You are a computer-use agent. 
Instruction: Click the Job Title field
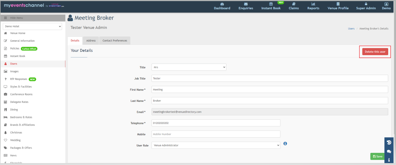click(x=270, y=78)
